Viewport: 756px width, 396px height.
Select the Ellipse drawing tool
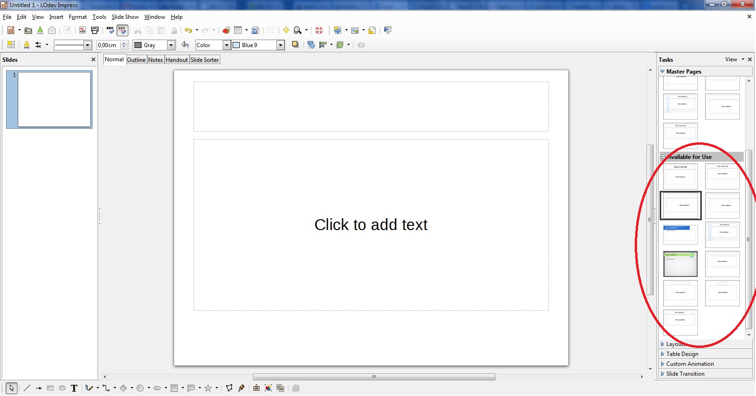62,388
